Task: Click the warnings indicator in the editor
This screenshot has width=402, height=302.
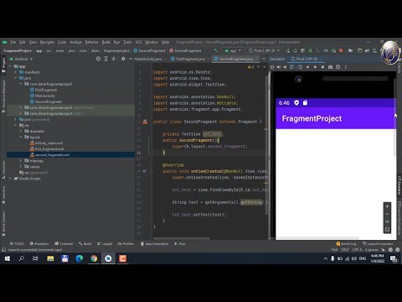Action: click(x=250, y=67)
